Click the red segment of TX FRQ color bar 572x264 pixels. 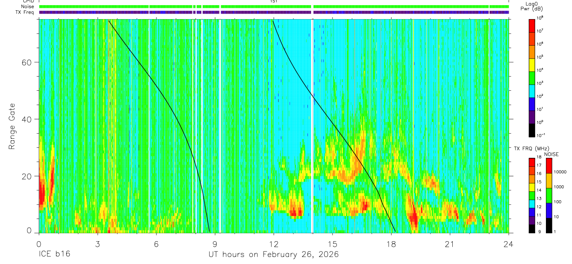point(532,162)
